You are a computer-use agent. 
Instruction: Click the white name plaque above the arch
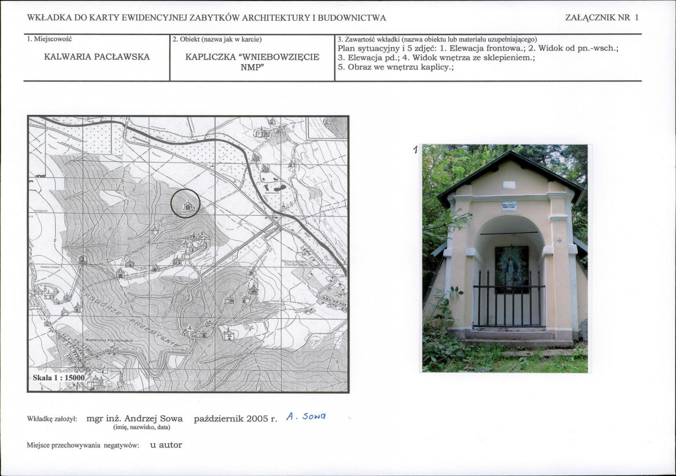[509, 206]
